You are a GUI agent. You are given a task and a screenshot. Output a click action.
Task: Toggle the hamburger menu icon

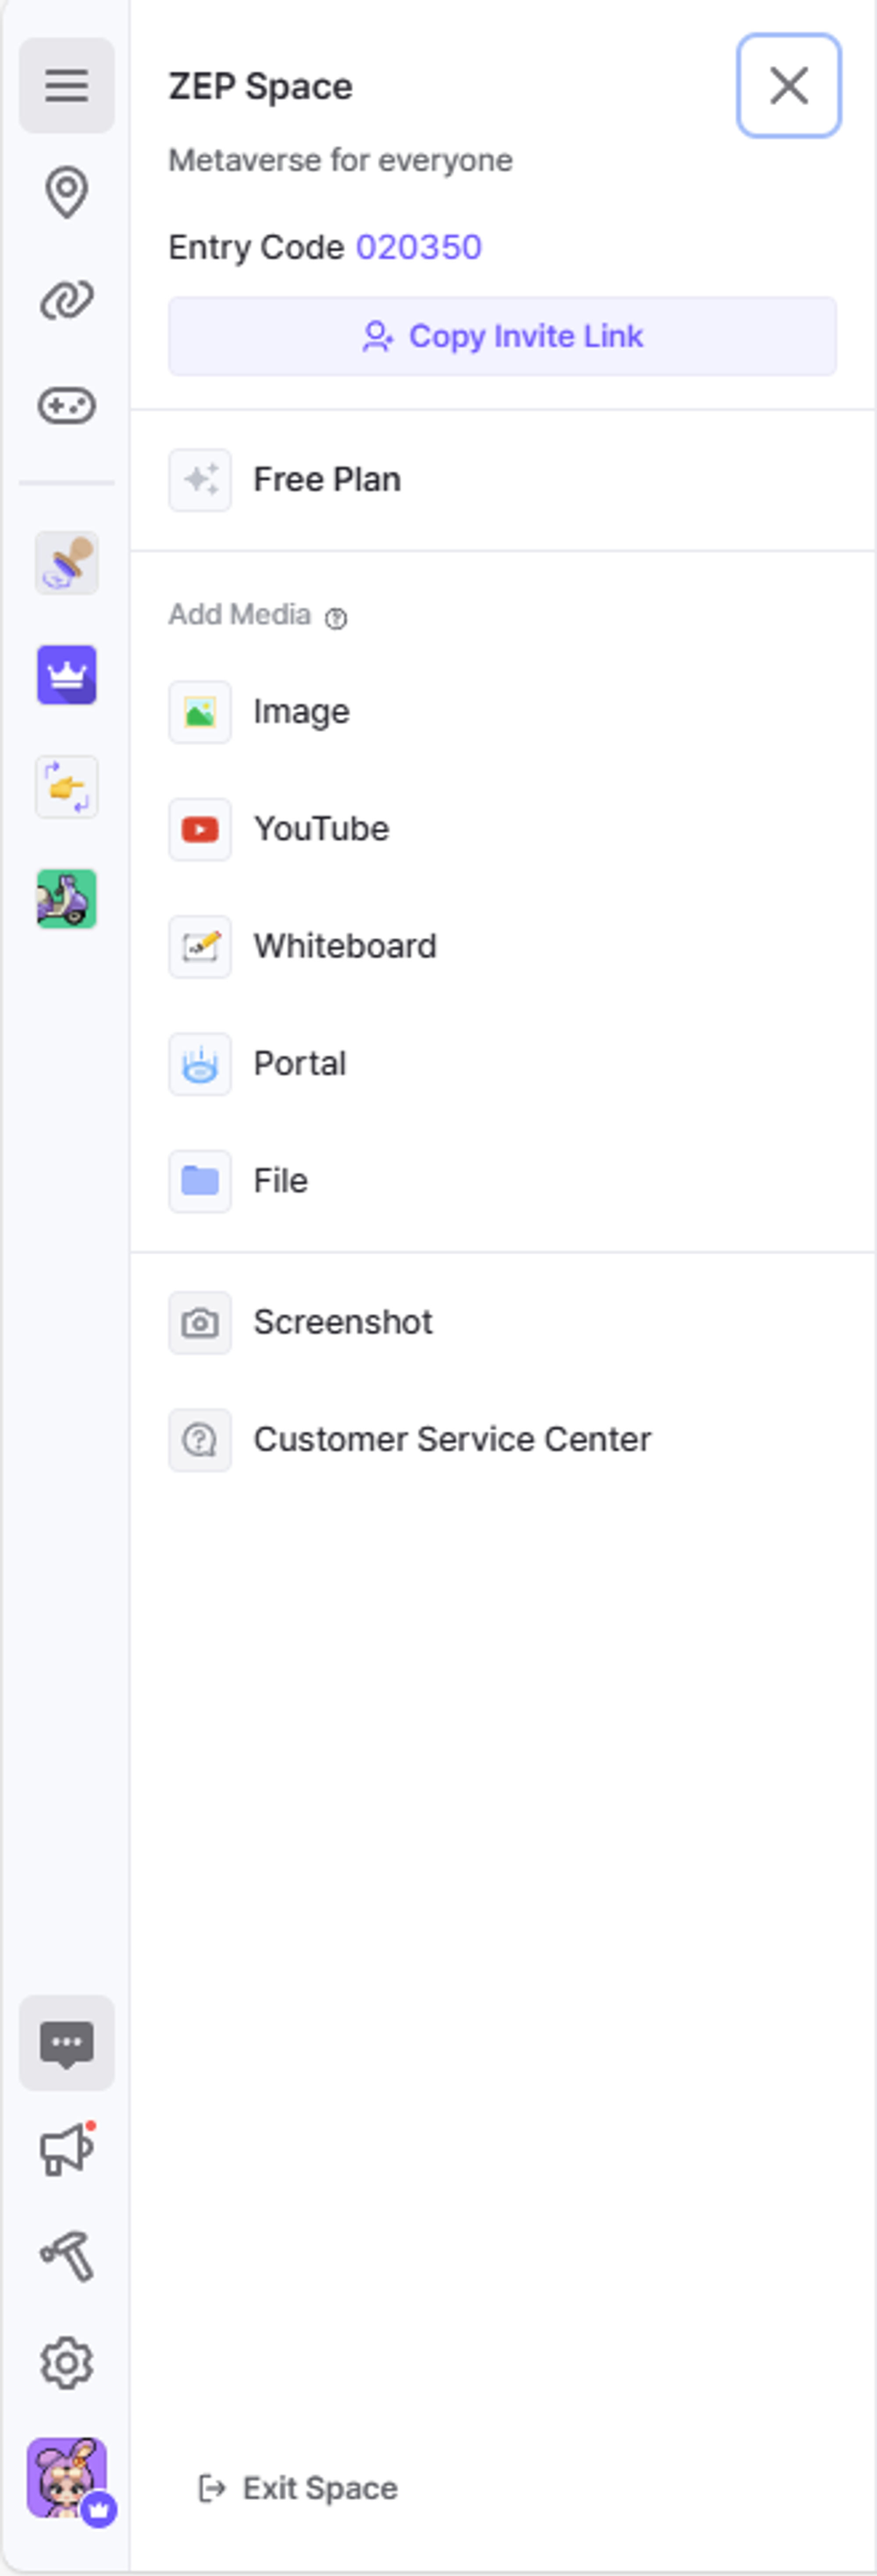point(66,85)
